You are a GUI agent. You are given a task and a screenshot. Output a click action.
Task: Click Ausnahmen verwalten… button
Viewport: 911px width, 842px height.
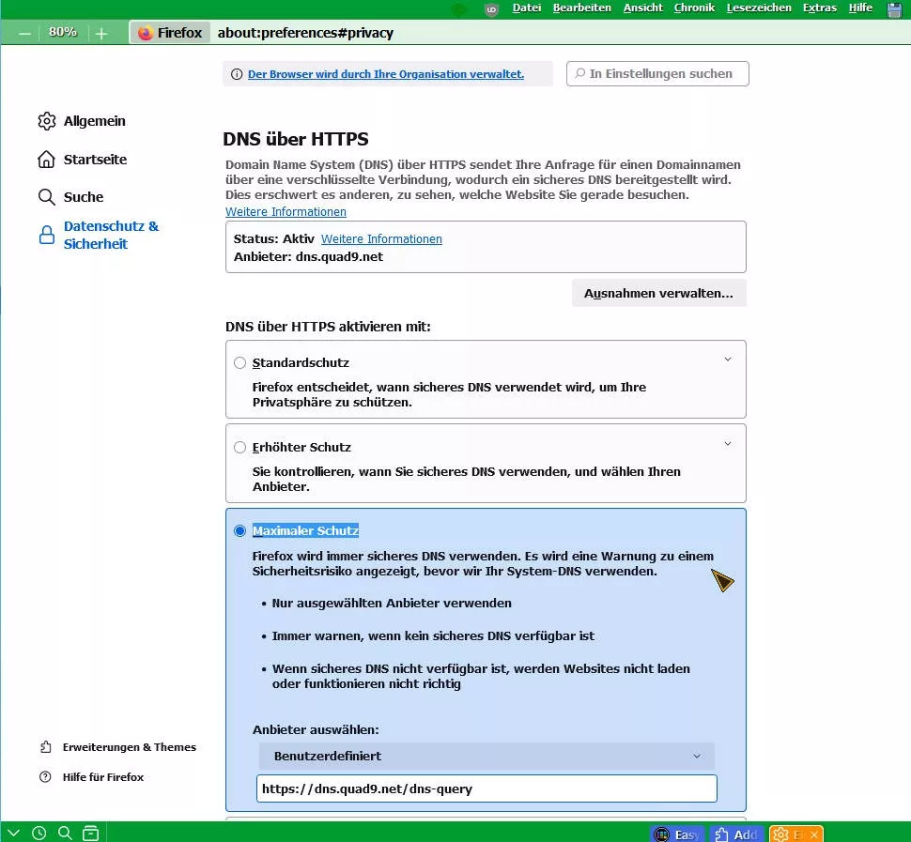659,293
